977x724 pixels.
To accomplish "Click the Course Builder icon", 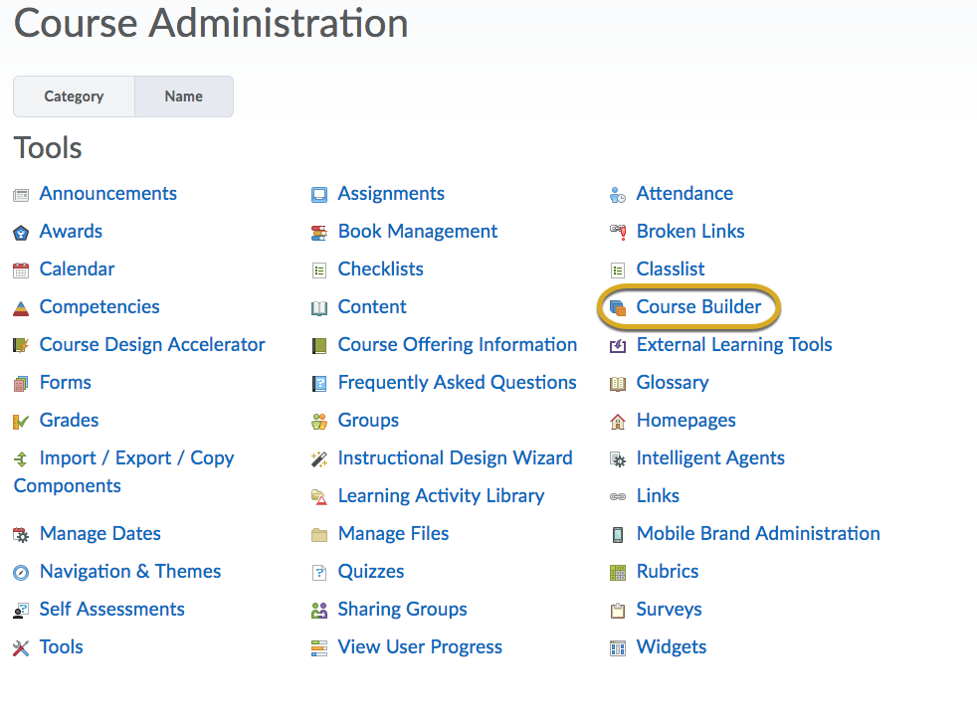I will tap(618, 307).
